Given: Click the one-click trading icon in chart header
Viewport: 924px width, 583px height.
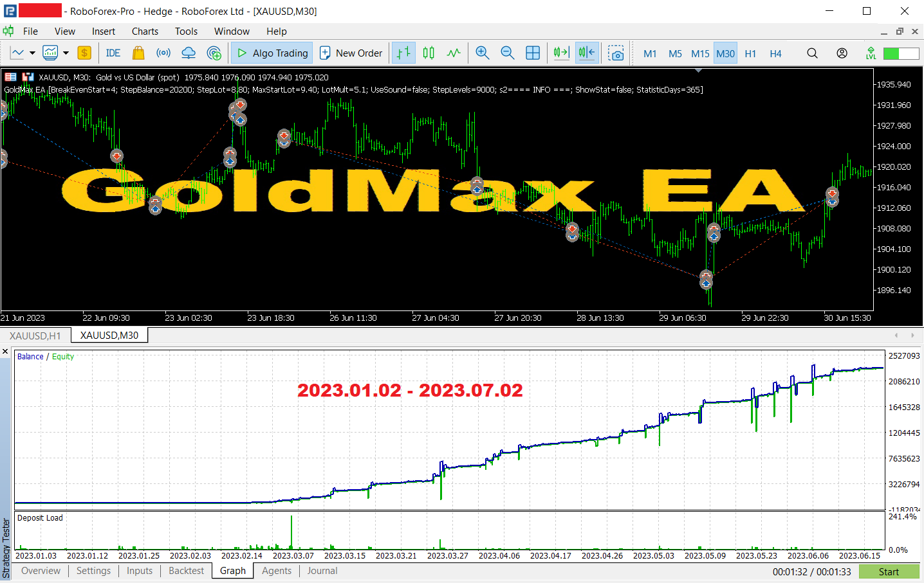Looking at the screenshot, I should [x=28, y=77].
